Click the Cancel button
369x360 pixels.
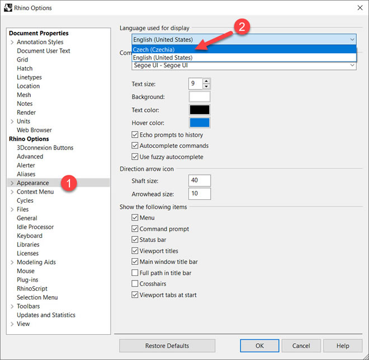coord(301,345)
